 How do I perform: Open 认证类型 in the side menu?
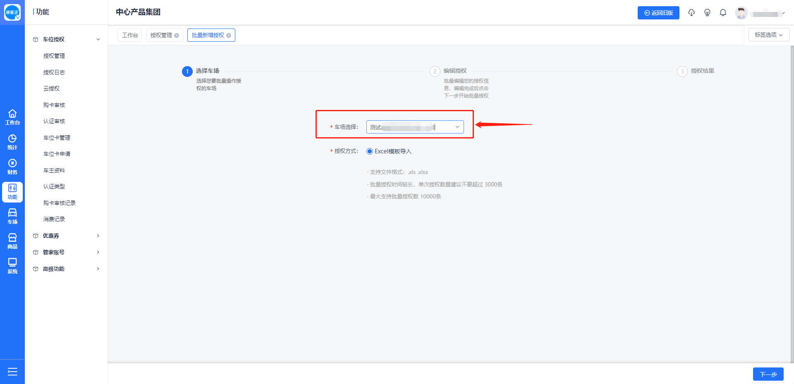[x=54, y=186]
